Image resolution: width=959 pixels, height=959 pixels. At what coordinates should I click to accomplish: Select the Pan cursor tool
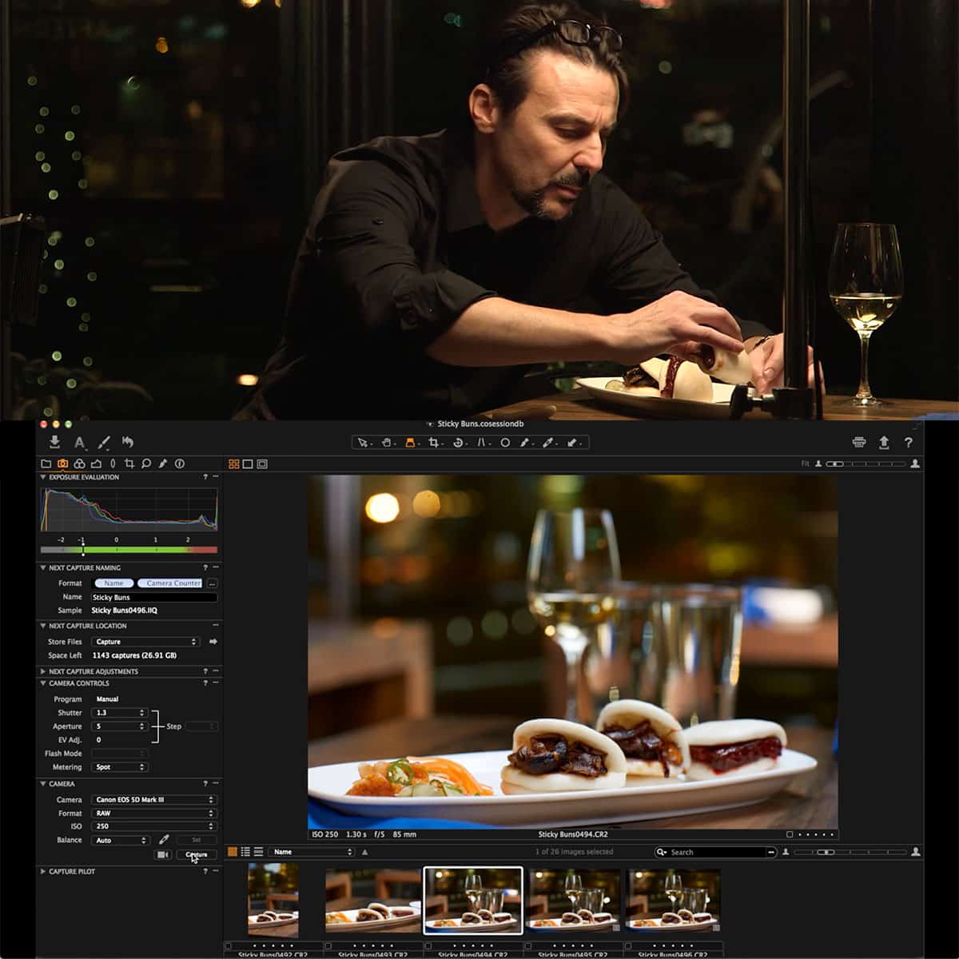386,442
